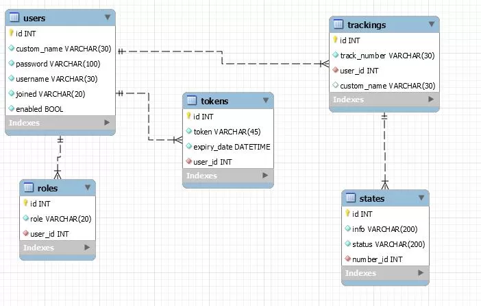Collapse the users table with header arrow
Screen dimensions: 481x306
click(x=108, y=17)
